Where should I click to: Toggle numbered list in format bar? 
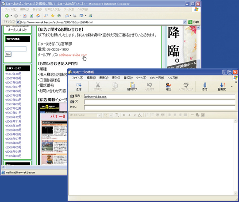tap(147, 115)
